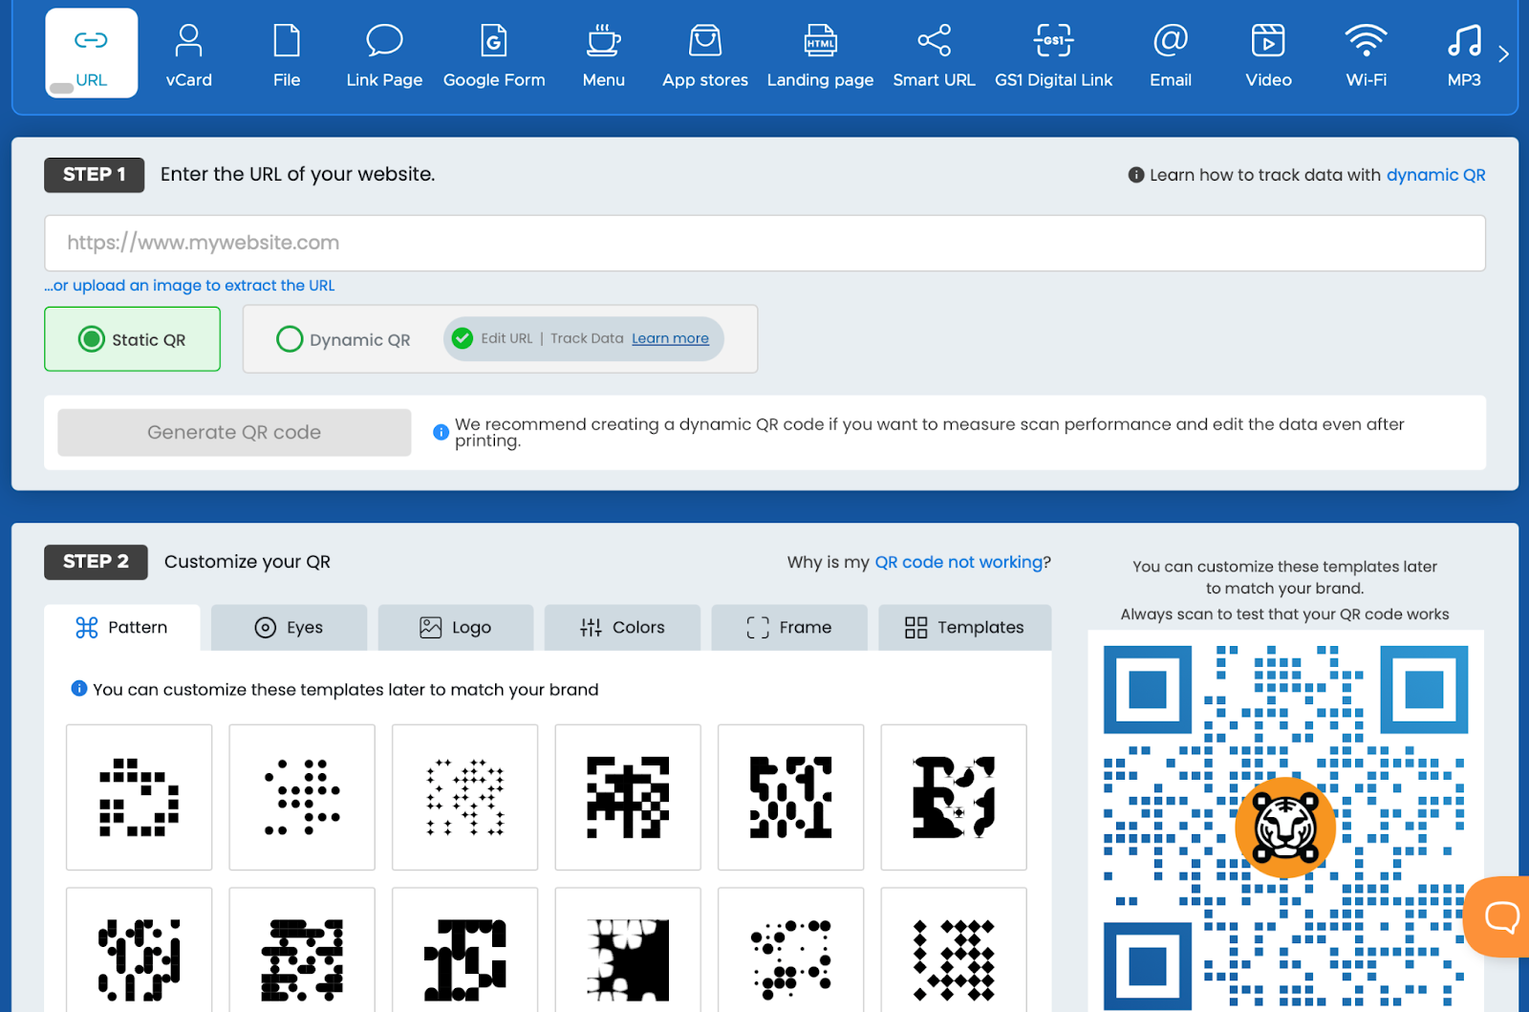The width and height of the screenshot is (1529, 1012).
Task: Open the dynamic QR tracking link
Action: tap(1435, 175)
